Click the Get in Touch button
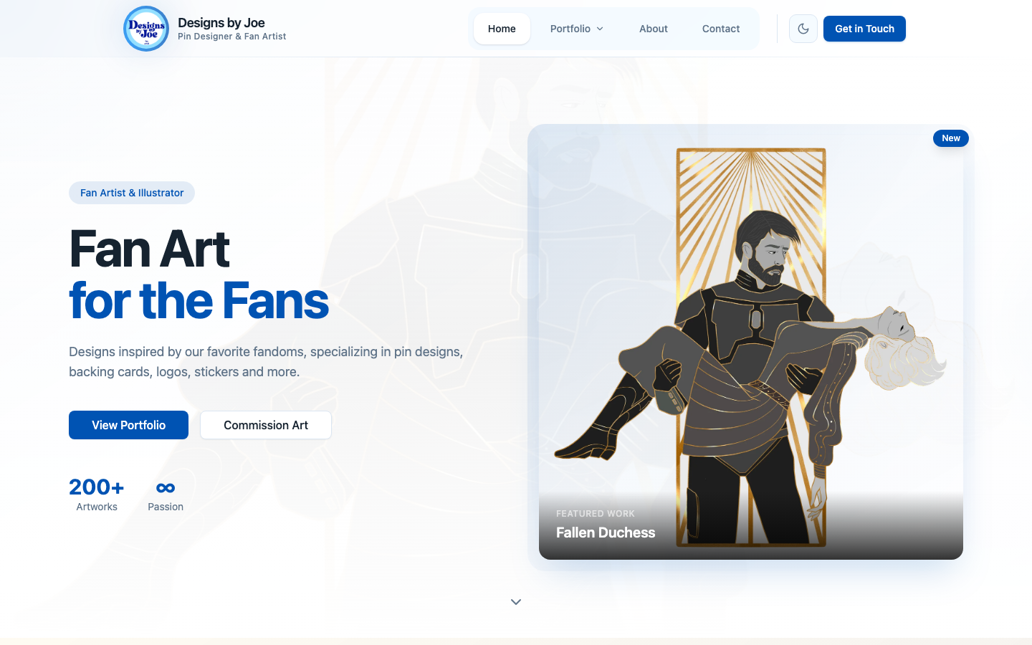Viewport: 1032px width, 645px height. point(864,29)
